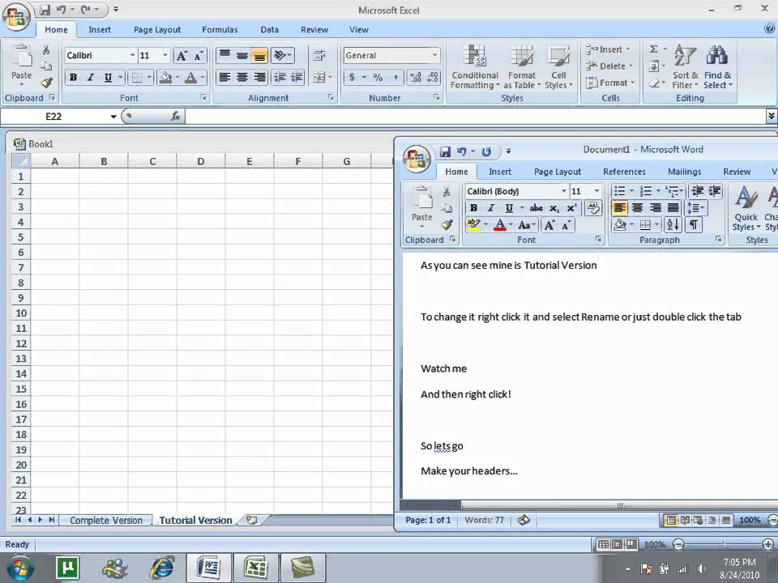Image resolution: width=778 pixels, height=583 pixels.
Task: Click Excel Save icon in quick access toolbar
Action: 45,10
